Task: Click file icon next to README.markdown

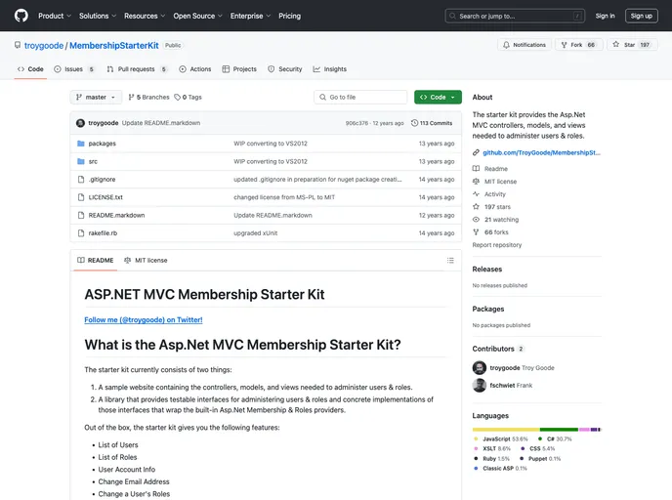Action: point(80,215)
